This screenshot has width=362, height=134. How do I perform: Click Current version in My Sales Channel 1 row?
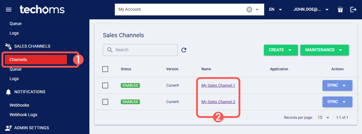(172, 85)
